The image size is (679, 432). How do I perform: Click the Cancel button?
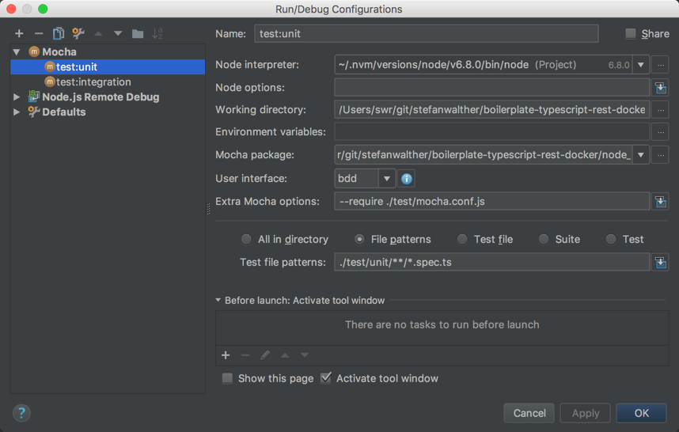point(529,413)
